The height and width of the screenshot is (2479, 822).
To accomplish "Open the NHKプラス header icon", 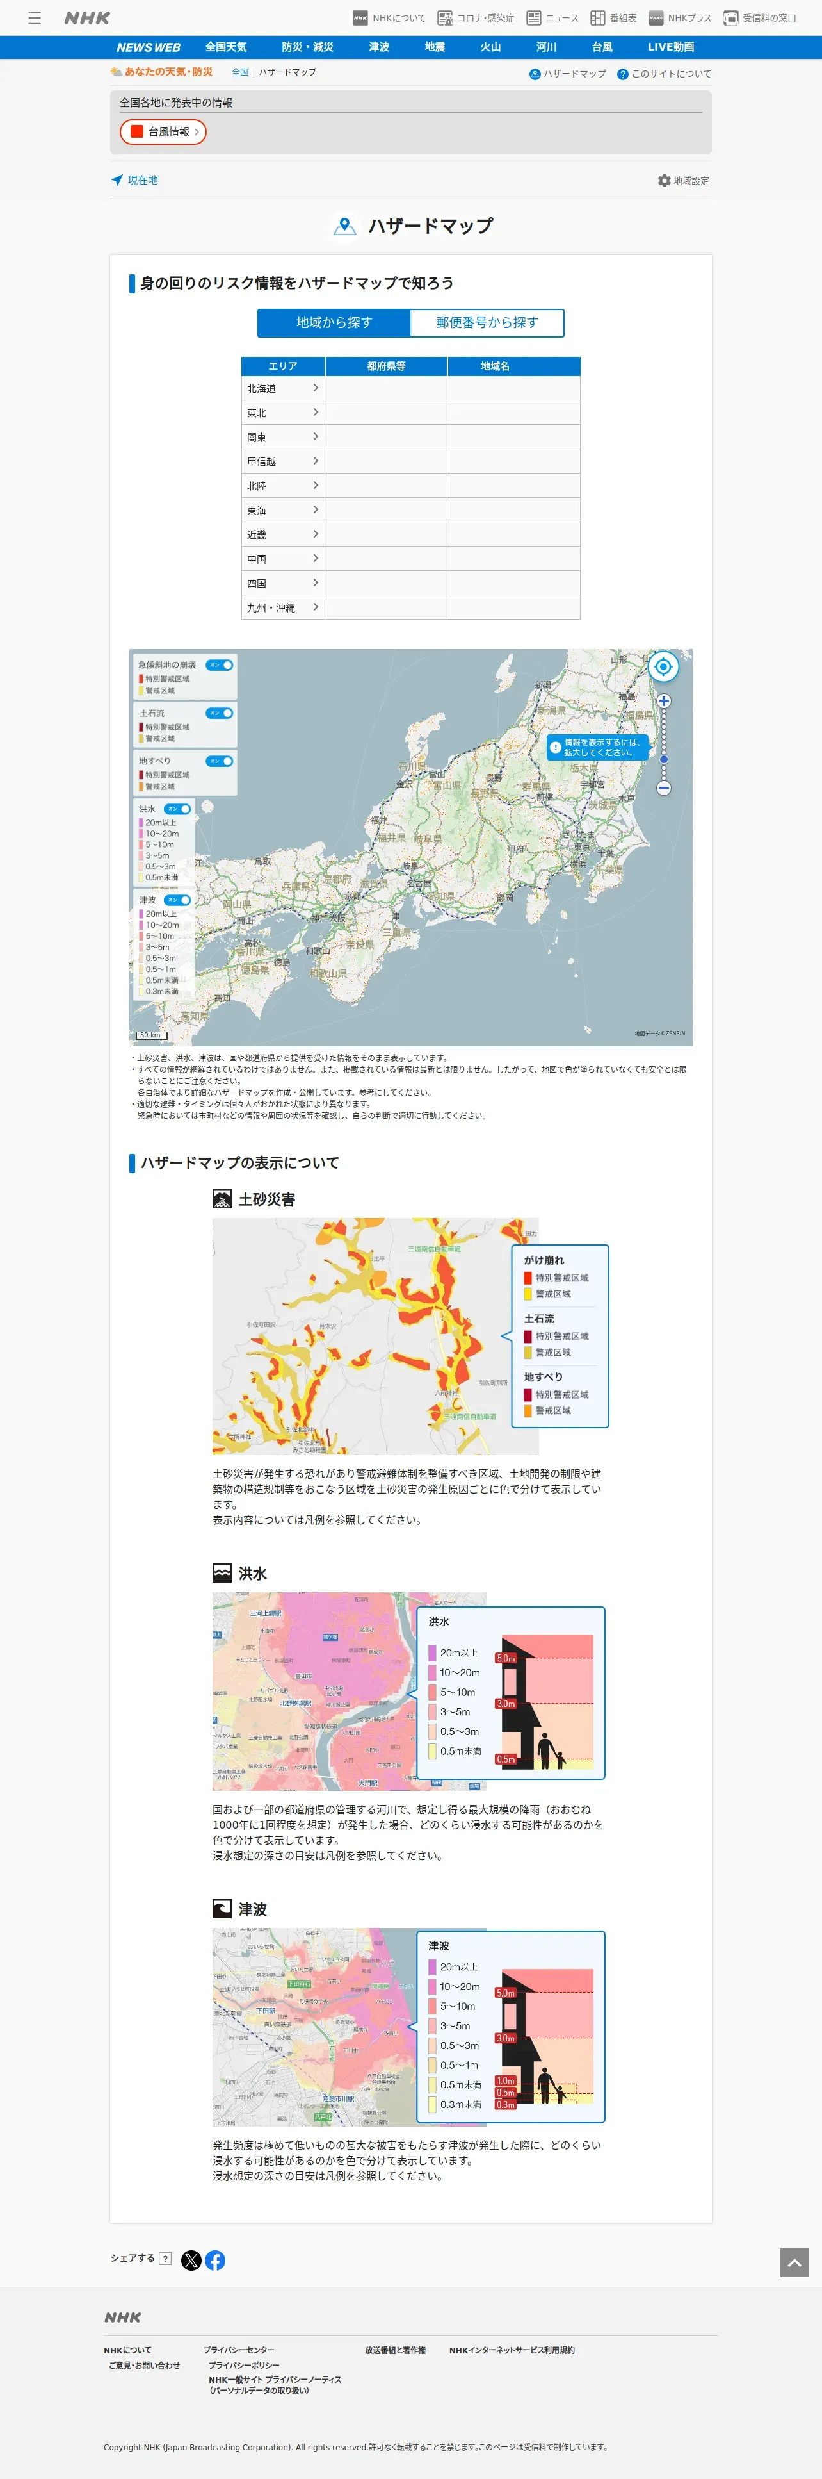I will [680, 17].
